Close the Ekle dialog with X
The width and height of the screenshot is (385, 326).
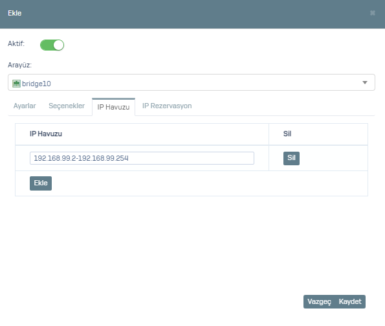pyautogui.click(x=373, y=13)
